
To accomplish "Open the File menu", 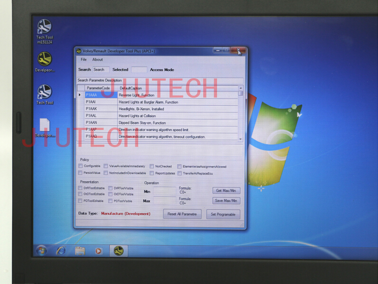I will (84, 60).
